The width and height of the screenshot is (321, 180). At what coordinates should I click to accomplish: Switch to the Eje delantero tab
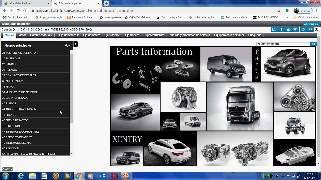[x=92, y=35]
